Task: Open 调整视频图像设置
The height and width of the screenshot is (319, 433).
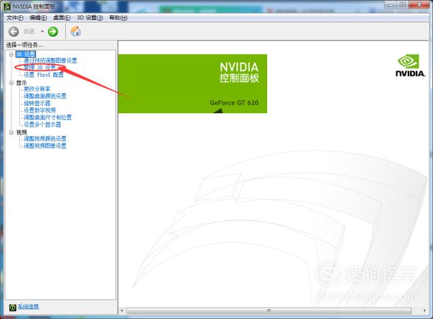Action: (45, 146)
